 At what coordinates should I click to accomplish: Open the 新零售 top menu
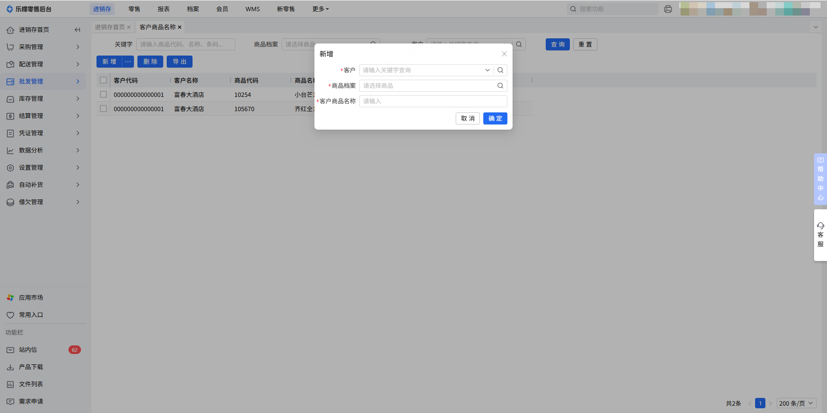(286, 9)
